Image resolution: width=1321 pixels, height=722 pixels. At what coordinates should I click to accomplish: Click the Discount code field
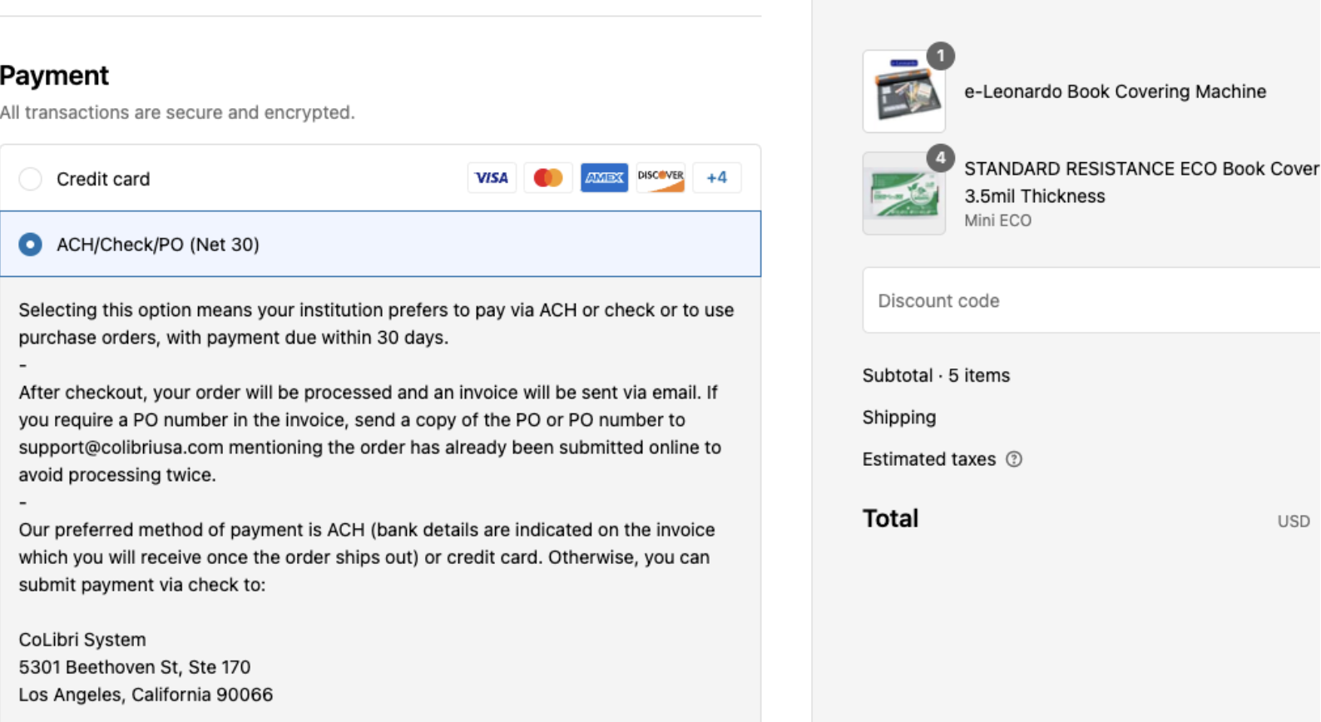tap(1091, 300)
